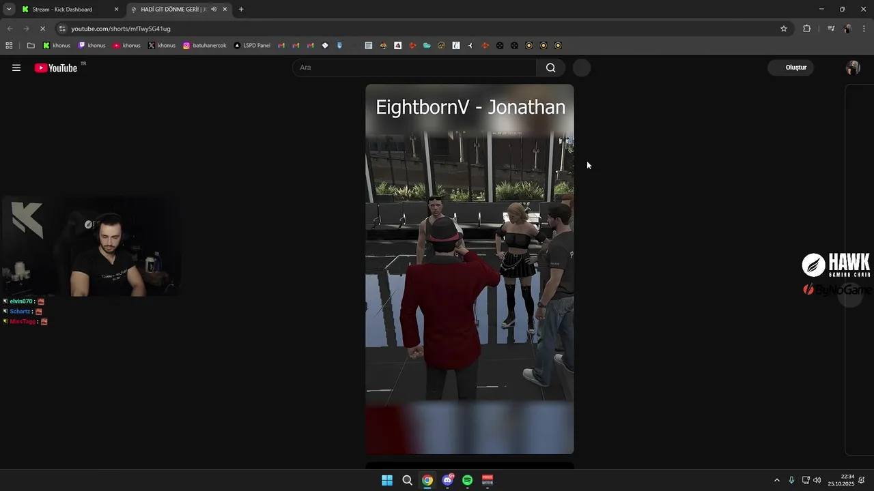Close the Kick Dashboard tab
The image size is (874, 491).
click(116, 10)
